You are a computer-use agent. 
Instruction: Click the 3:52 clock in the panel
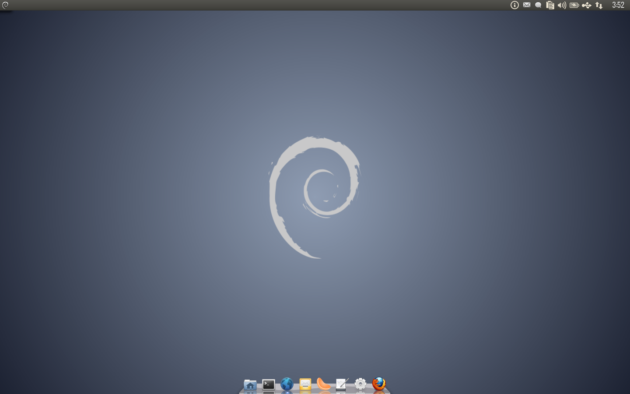618,5
